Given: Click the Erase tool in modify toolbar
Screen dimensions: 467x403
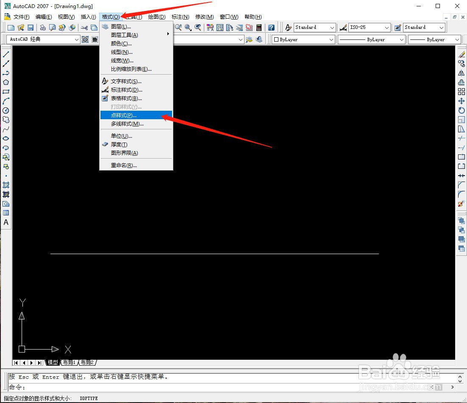Looking at the screenshot, I should click(x=461, y=54).
